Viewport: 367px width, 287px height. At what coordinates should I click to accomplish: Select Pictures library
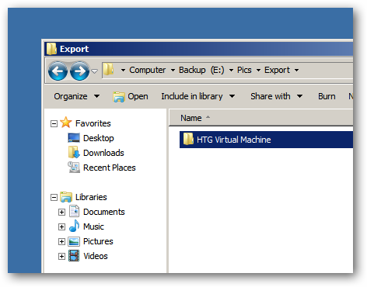(98, 241)
